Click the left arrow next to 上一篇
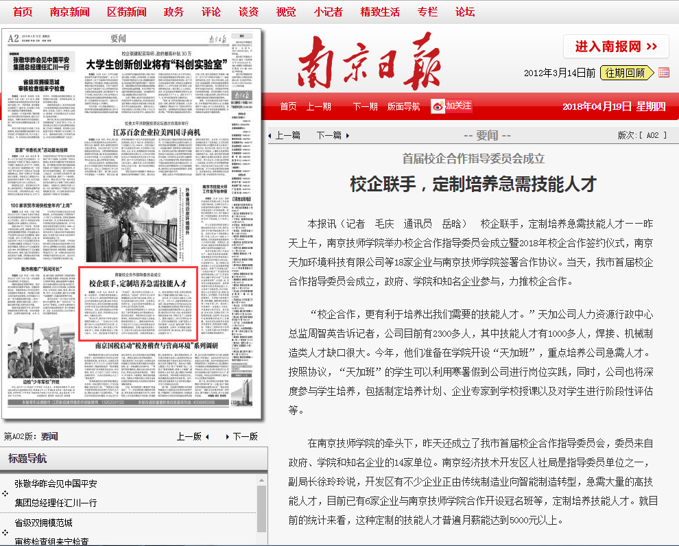 tap(270, 136)
